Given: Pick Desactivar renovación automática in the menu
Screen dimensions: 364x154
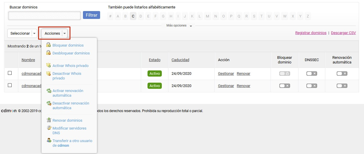Looking at the screenshot, I should coord(71,106).
